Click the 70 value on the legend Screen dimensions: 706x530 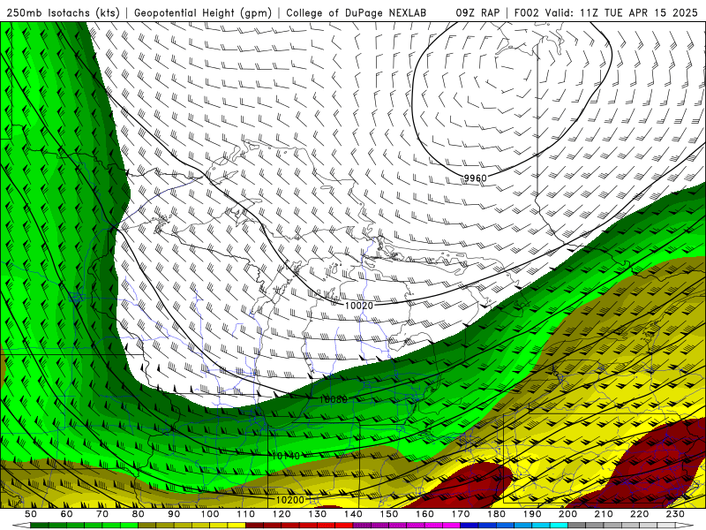click(x=102, y=514)
